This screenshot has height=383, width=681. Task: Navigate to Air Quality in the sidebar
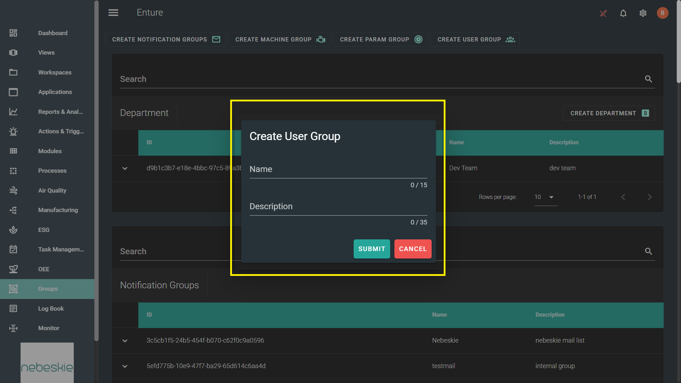(52, 190)
